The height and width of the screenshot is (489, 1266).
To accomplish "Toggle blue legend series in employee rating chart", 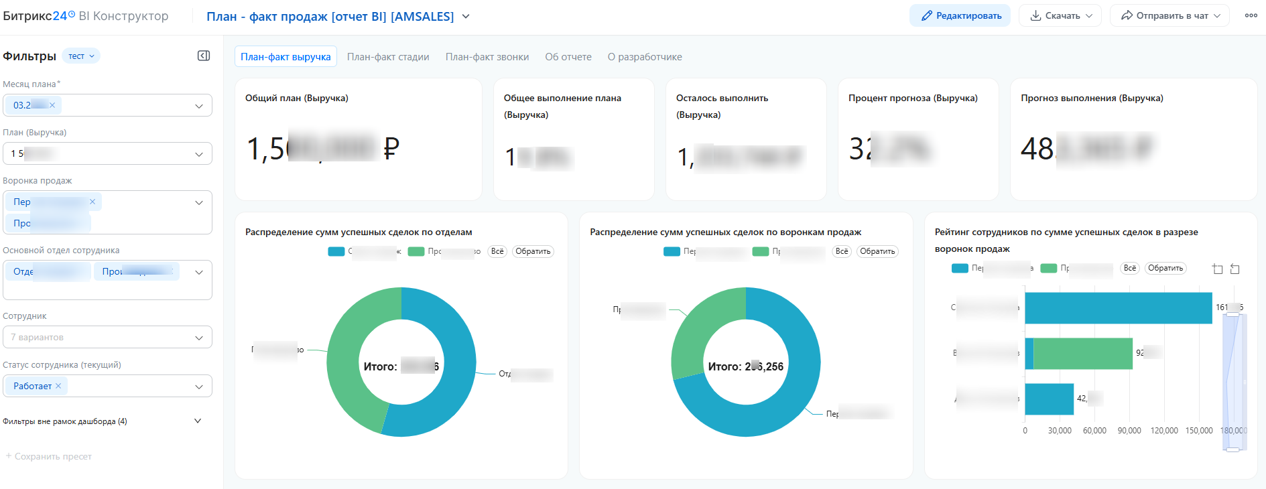I will 960,269.
